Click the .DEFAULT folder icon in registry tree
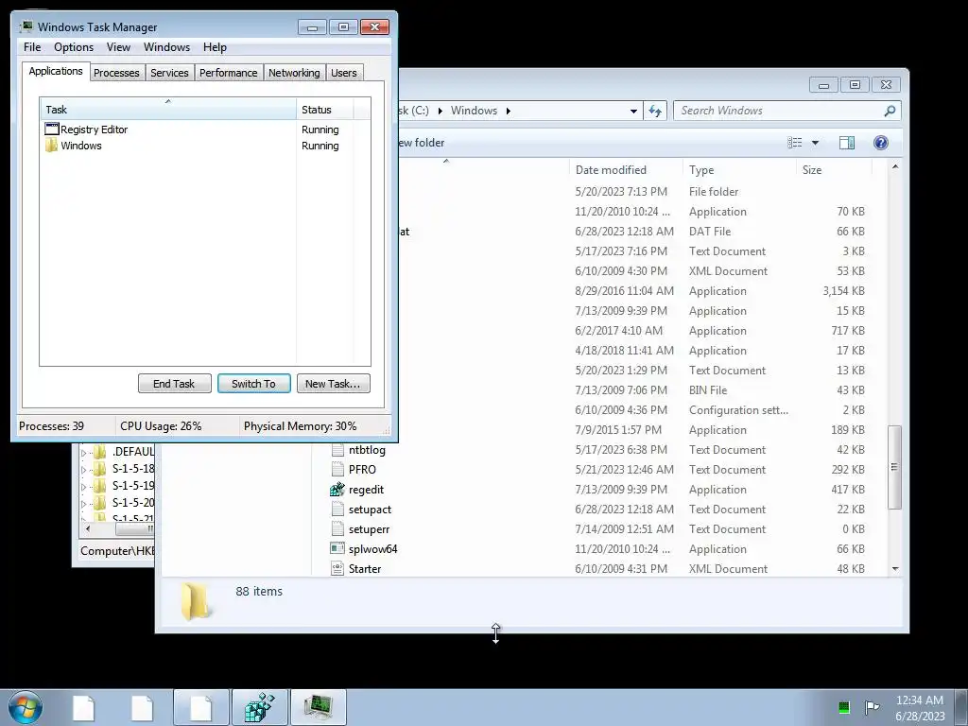The width and height of the screenshot is (968, 726). click(99, 452)
